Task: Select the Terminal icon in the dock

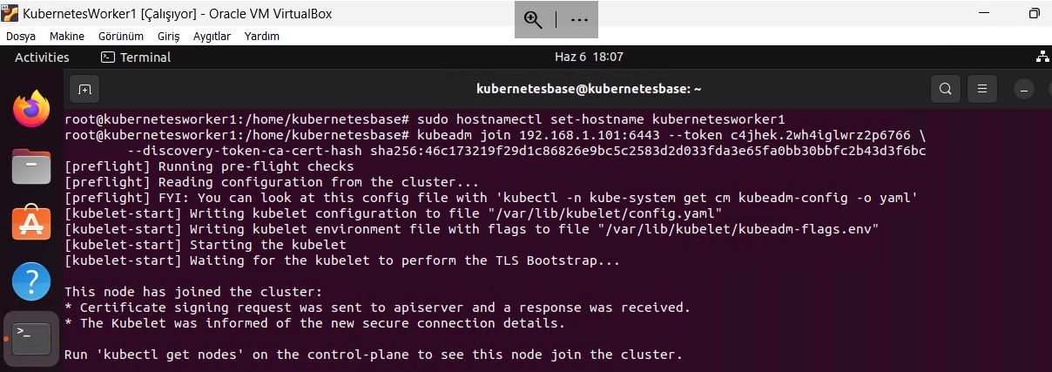Action: [x=31, y=338]
